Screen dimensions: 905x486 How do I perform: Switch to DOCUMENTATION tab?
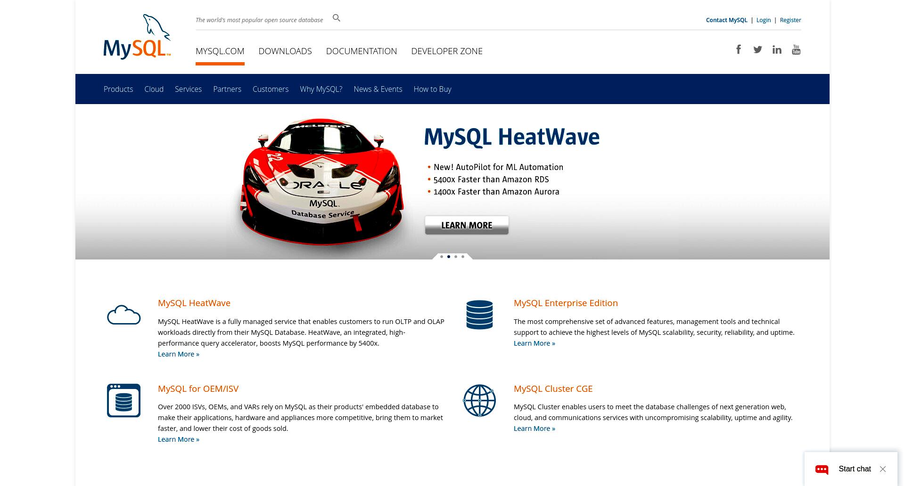pos(362,51)
